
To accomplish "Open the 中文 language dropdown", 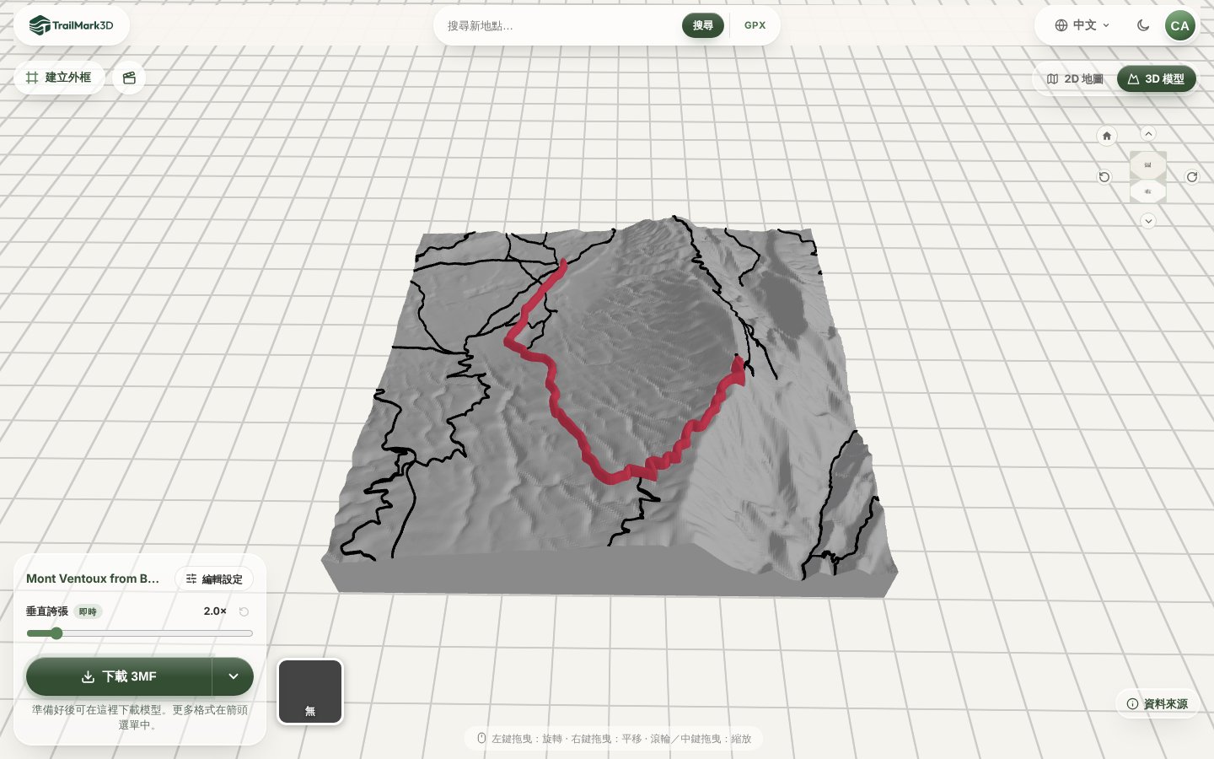I will (1082, 25).
